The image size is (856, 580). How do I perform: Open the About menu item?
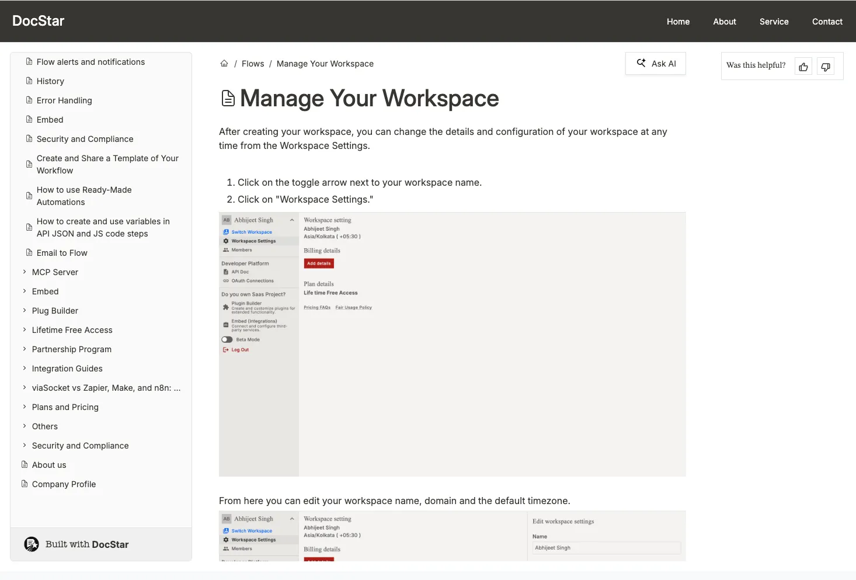click(724, 21)
